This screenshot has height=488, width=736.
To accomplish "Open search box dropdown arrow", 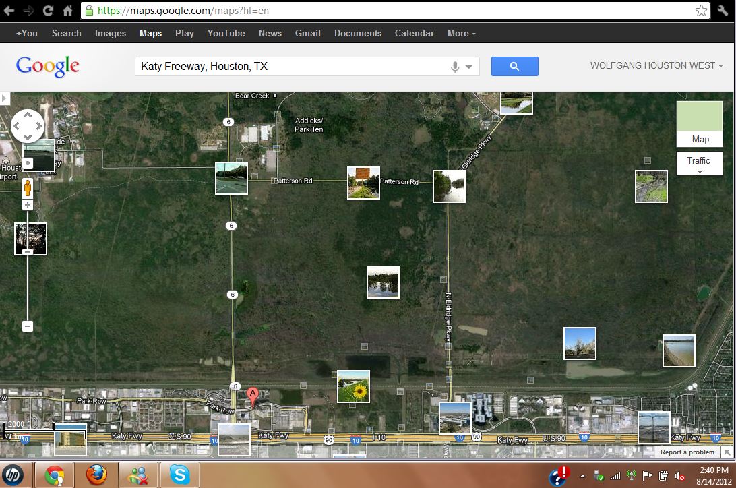I will pos(468,67).
